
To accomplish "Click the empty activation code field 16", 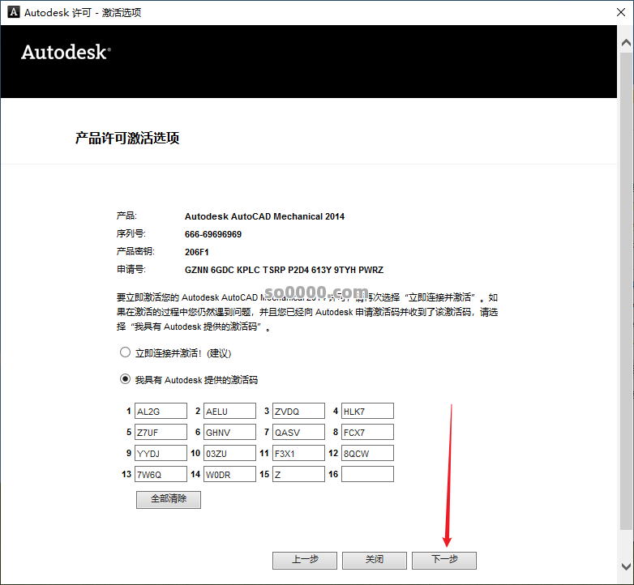I will (367, 474).
